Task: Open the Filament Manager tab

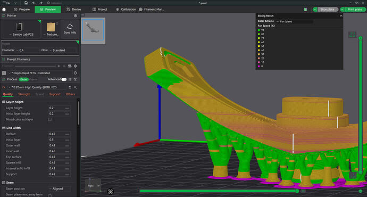Action: tap(152, 10)
